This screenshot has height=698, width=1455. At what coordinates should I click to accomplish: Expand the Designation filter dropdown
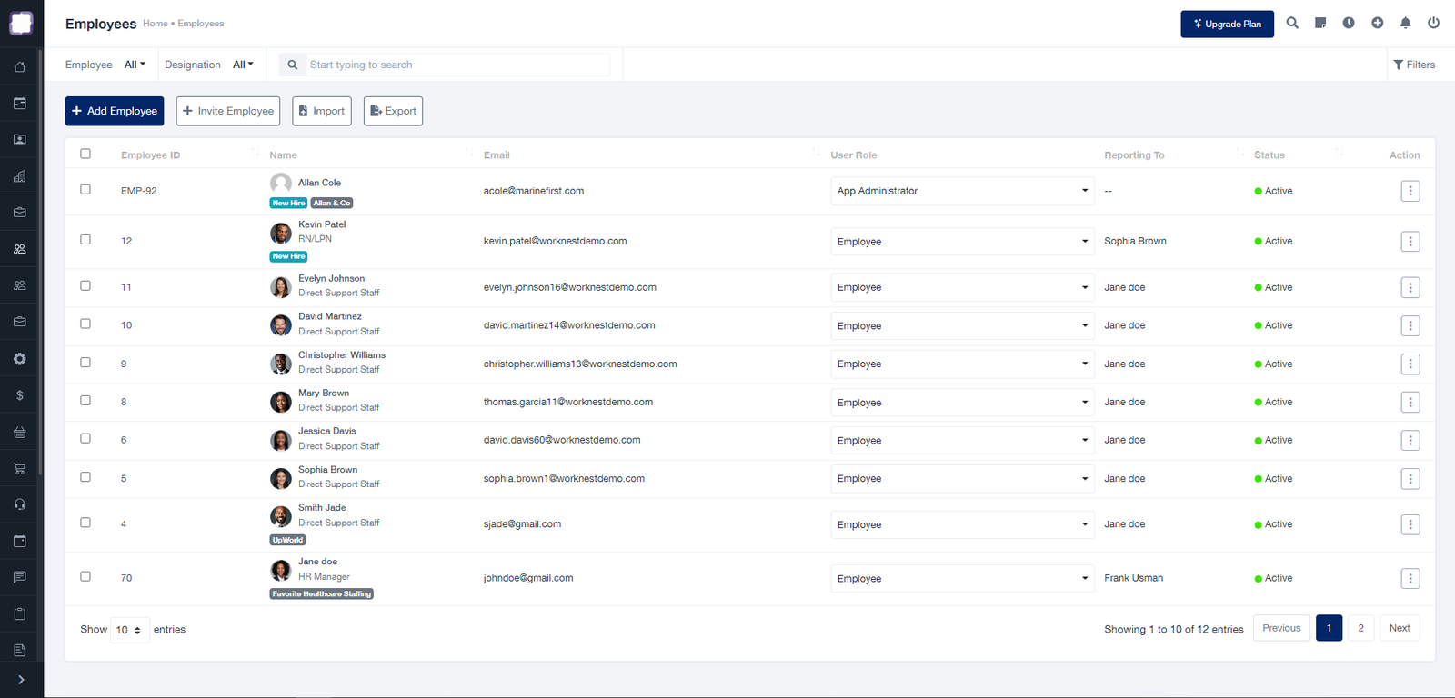coord(243,65)
